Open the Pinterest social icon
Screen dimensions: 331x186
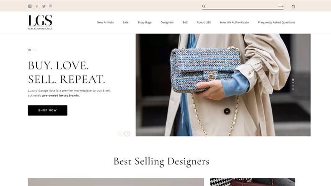[51, 6]
